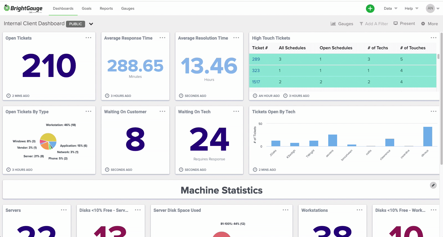The height and width of the screenshot is (237, 443).
Task: Open ticket 323 link
Action: coord(256,70)
